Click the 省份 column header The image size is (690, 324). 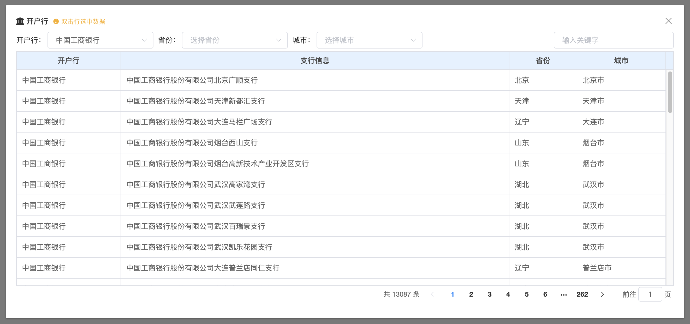tap(543, 61)
